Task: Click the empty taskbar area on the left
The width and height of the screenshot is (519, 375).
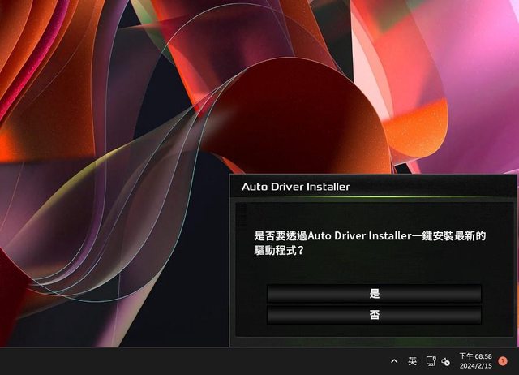Action: [162, 361]
